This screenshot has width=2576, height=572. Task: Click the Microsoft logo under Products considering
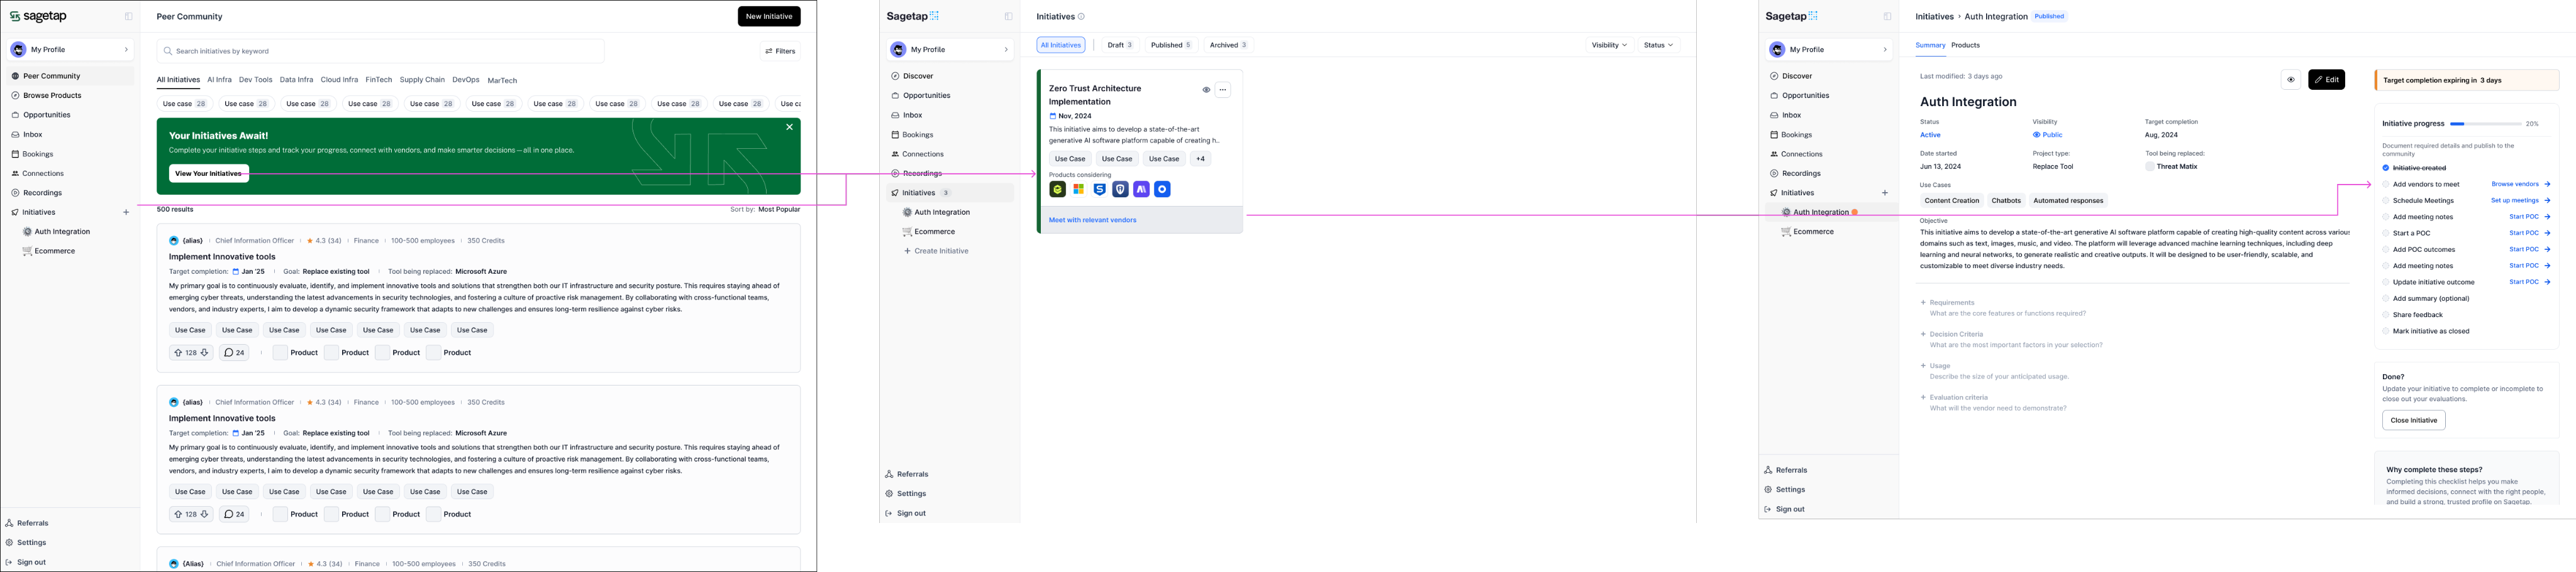click(x=1078, y=190)
